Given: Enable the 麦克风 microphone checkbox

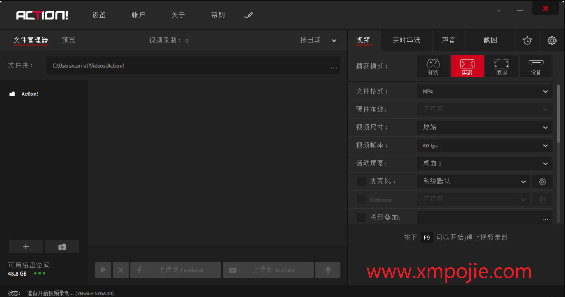Looking at the screenshot, I should point(361,181).
